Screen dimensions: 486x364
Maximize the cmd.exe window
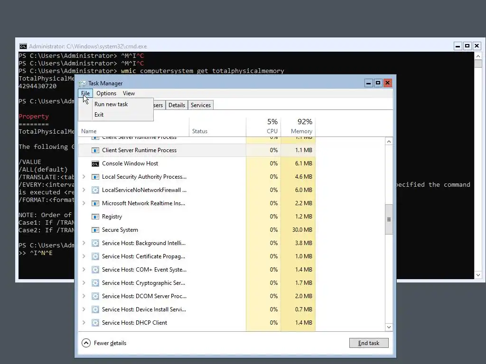click(467, 46)
